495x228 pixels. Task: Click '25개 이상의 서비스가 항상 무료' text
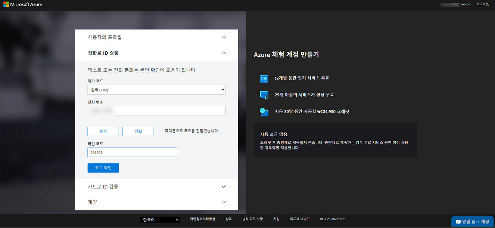(x=304, y=95)
